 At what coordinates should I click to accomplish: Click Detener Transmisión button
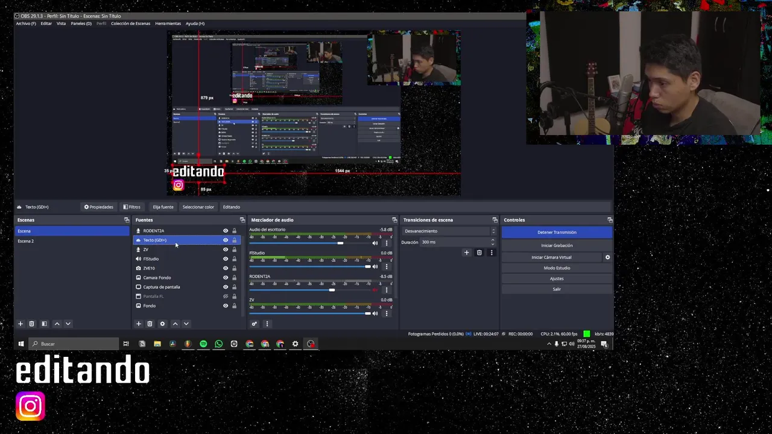point(557,232)
